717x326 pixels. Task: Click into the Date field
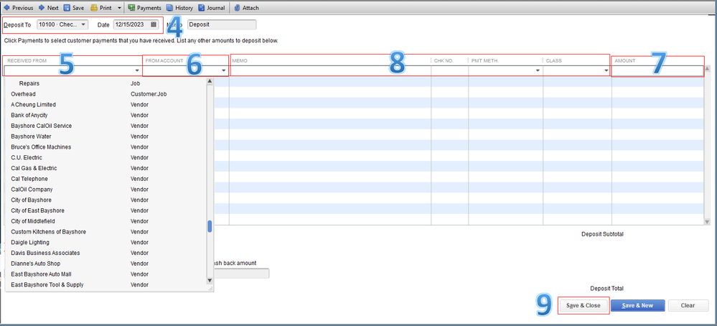(131, 24)
